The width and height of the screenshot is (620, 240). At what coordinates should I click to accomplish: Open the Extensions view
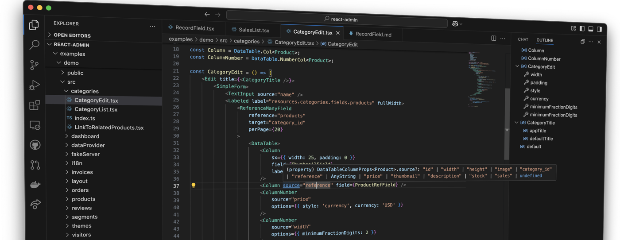(35, 105)
